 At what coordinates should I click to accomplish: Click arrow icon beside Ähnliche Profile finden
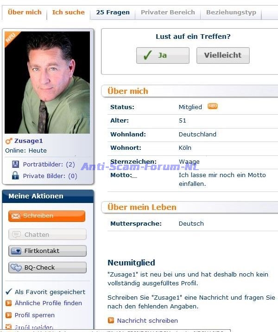point(8,303)
